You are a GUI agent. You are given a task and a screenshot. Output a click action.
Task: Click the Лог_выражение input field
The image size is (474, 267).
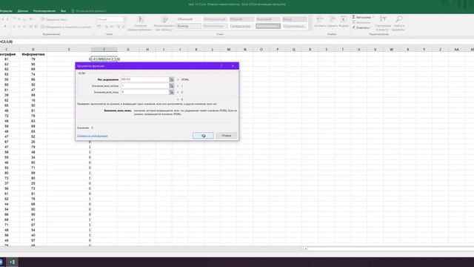tap(144, 79)
